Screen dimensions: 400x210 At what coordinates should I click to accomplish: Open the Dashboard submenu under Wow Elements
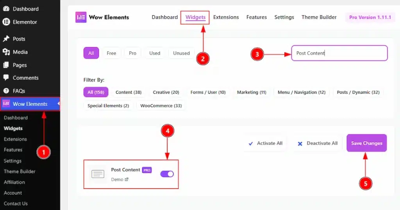point(16,117)
